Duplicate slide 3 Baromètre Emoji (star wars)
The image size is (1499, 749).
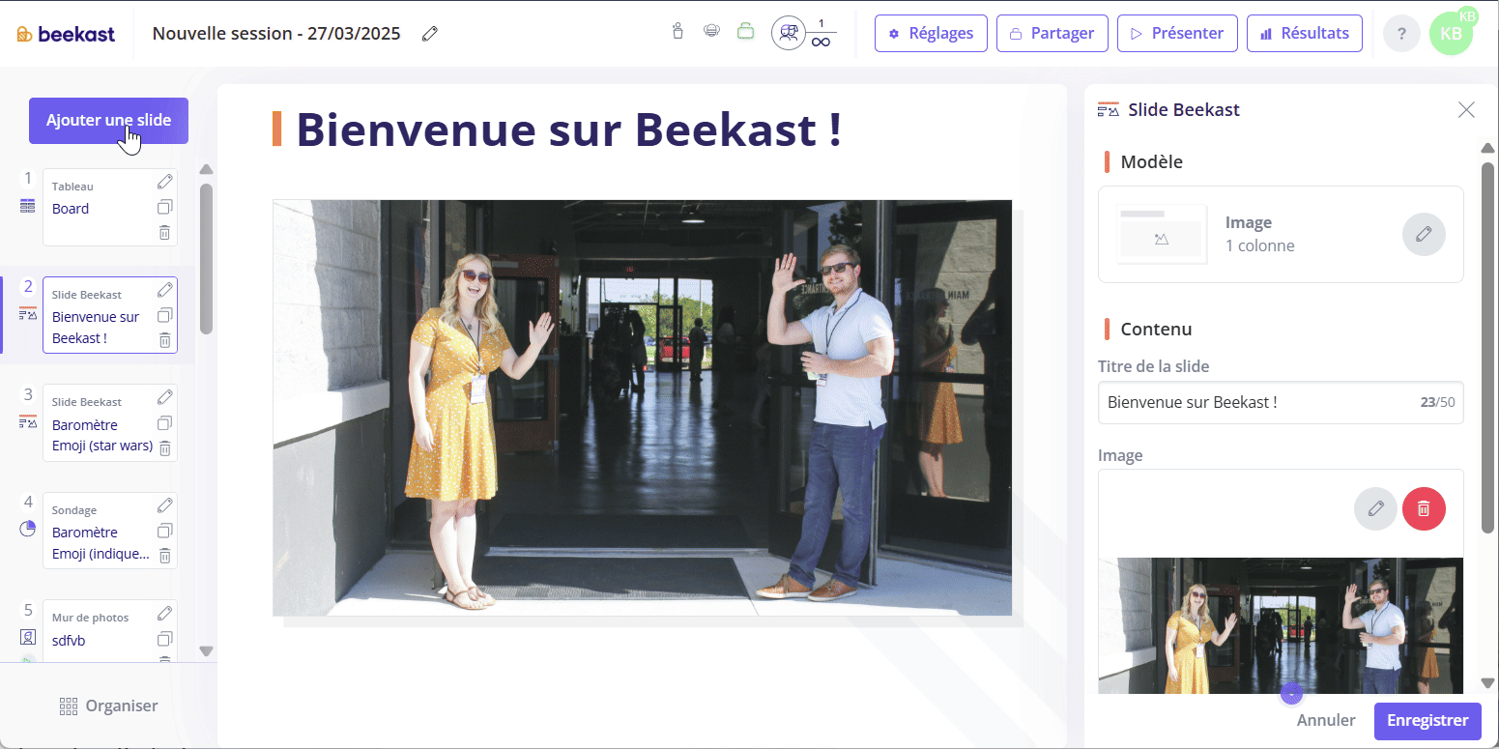(165, 422)
